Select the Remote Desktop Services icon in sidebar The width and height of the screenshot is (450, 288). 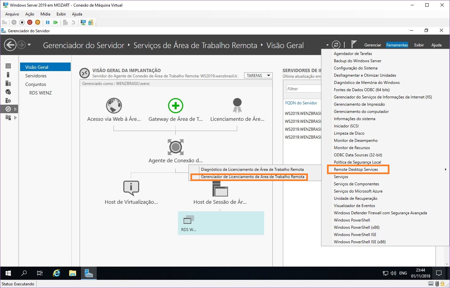8,109
